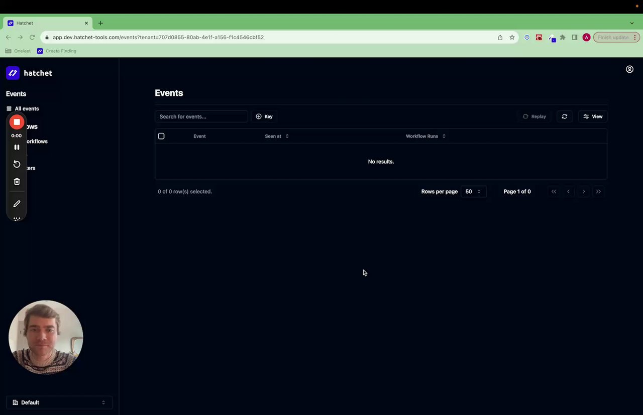
Task: Bookmark this page with the star icon
Action: (512, 37)
